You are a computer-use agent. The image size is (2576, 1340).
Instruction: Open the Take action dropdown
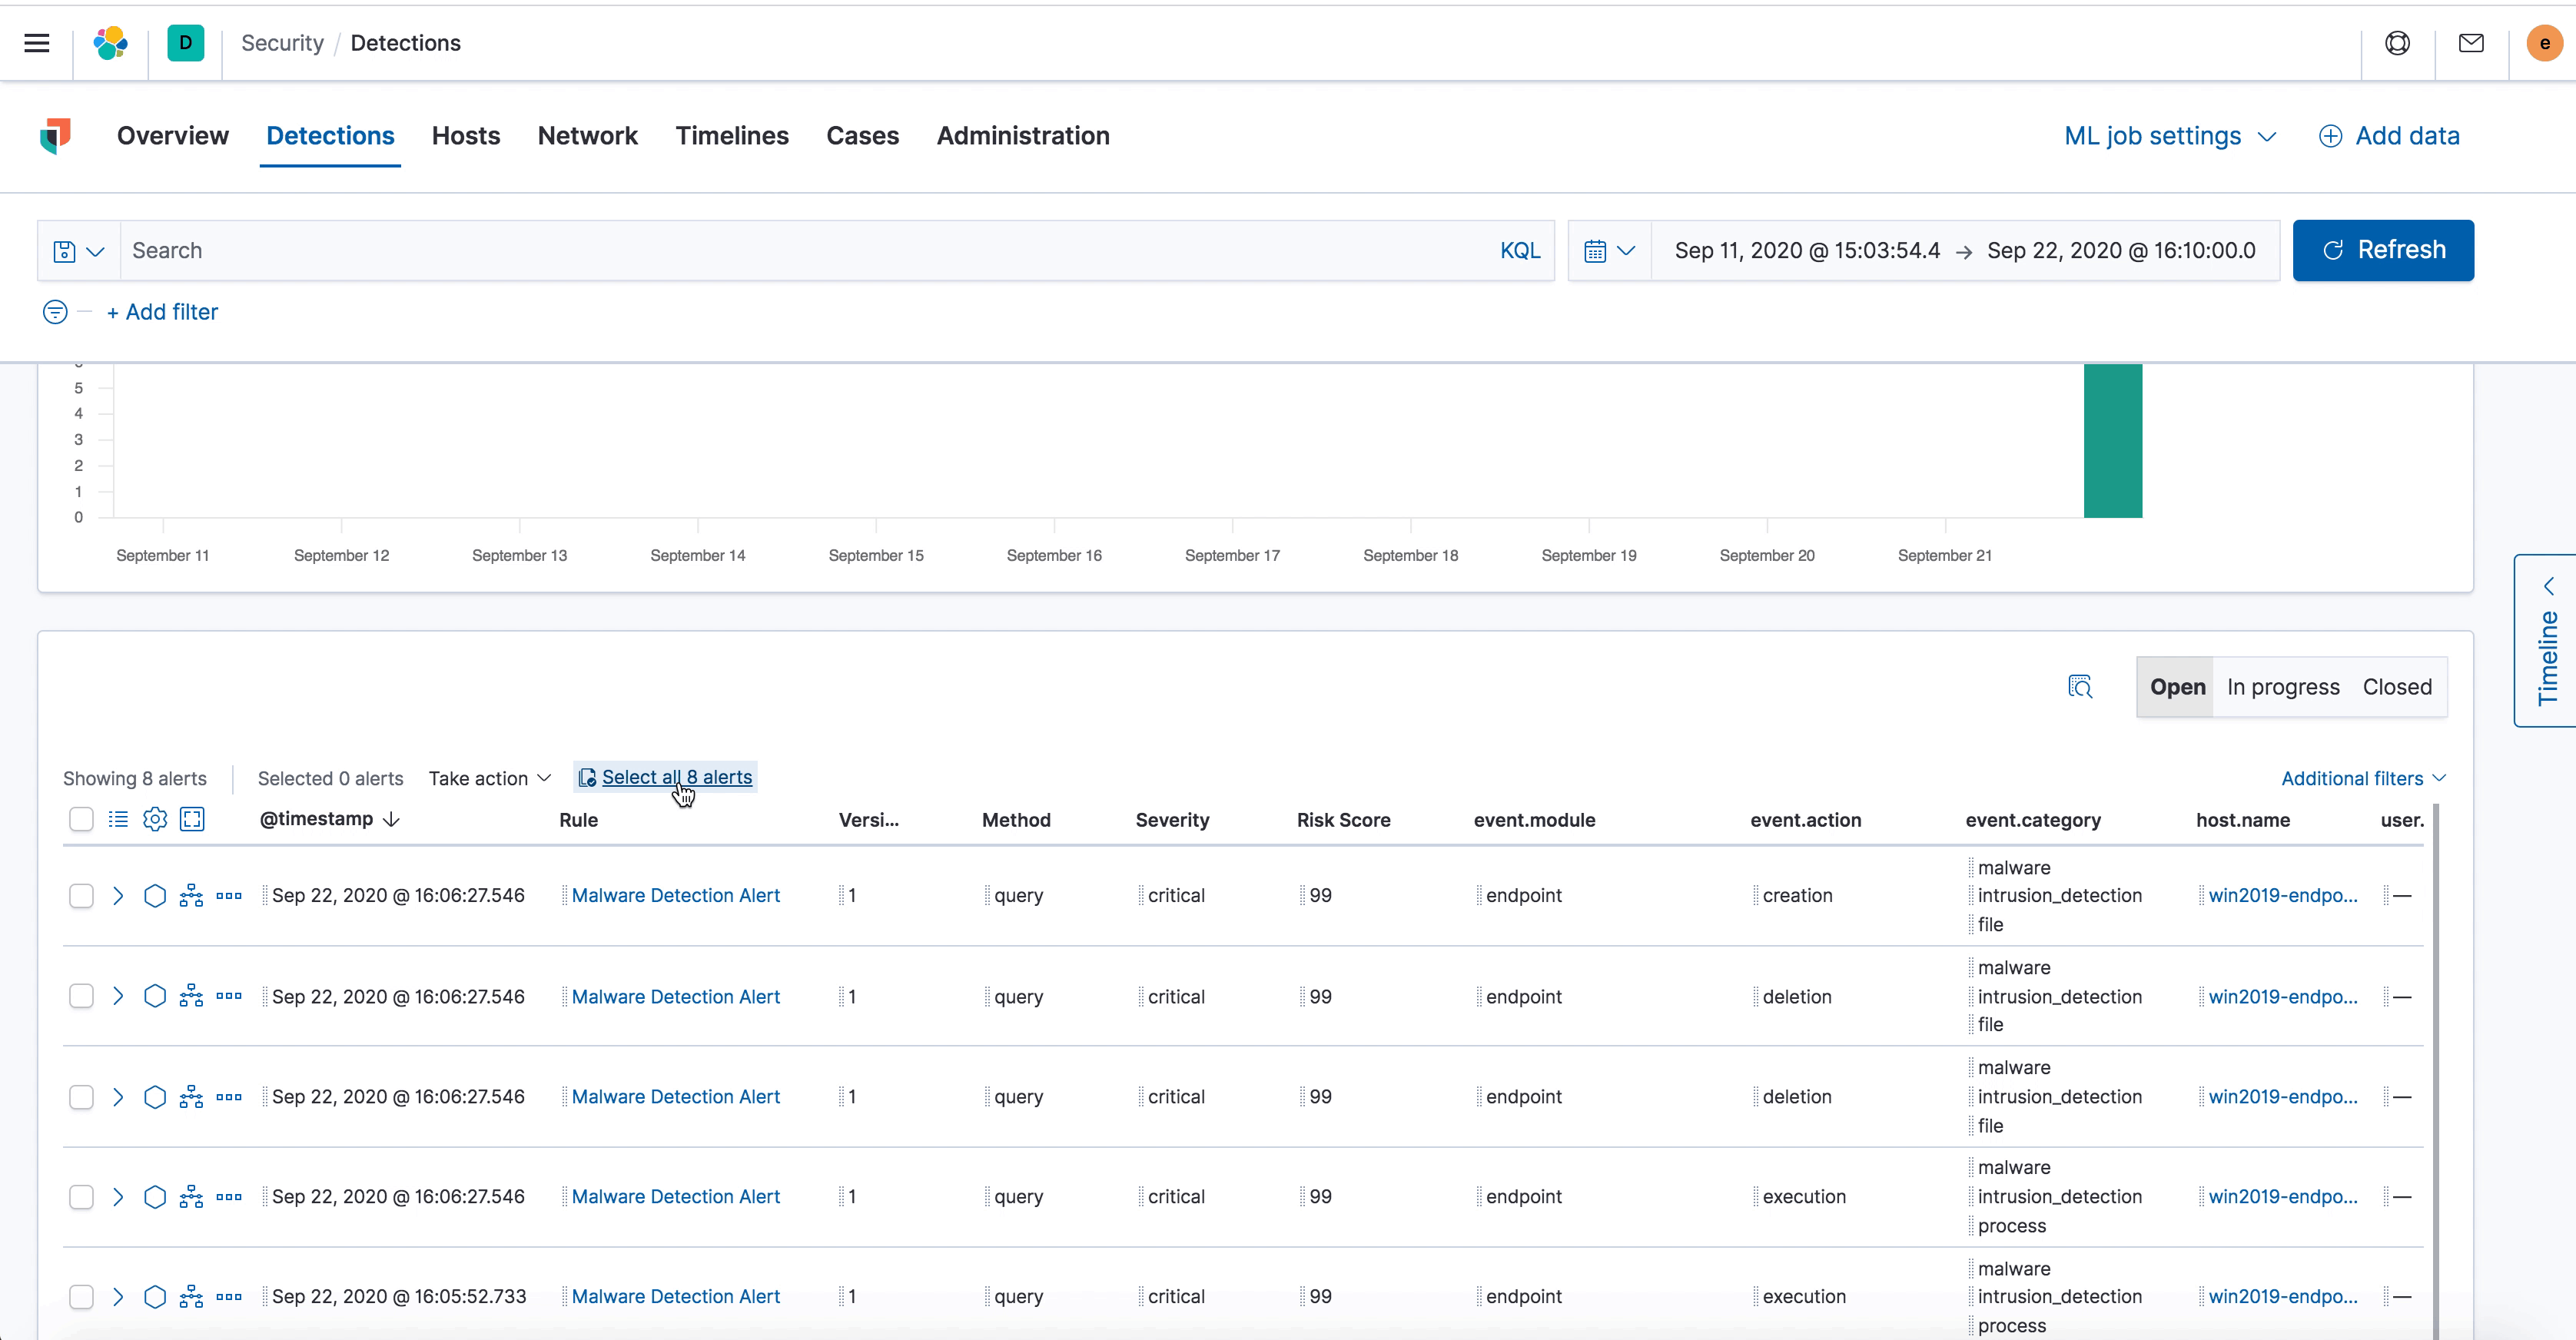[489, 778]
